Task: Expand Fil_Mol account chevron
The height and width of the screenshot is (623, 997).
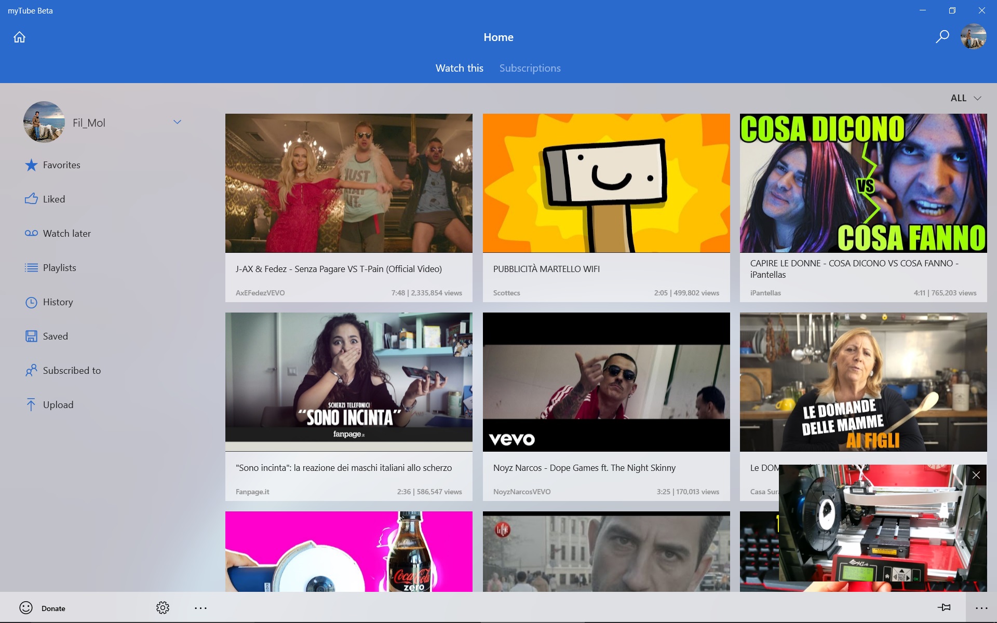Action: (x=177, y=122)
